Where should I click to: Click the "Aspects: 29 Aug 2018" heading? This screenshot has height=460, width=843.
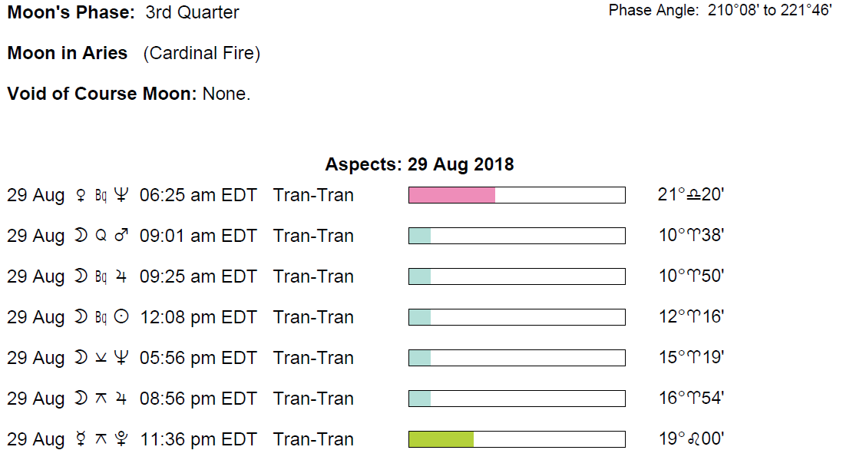419,164
